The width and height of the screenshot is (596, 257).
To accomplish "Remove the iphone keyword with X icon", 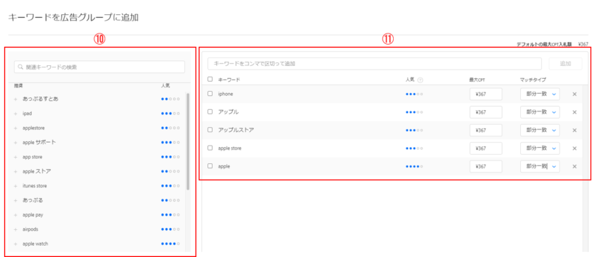I will 574,94.
